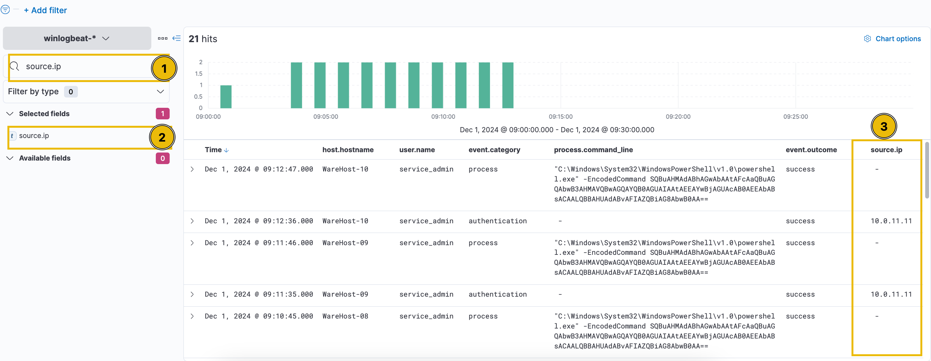Click the host.hostname column header

coord(348,150)
